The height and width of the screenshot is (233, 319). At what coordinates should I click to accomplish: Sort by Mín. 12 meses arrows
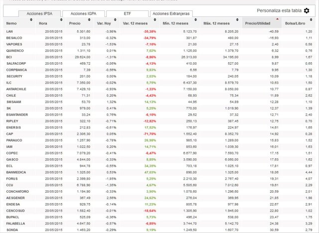[195, 20]
